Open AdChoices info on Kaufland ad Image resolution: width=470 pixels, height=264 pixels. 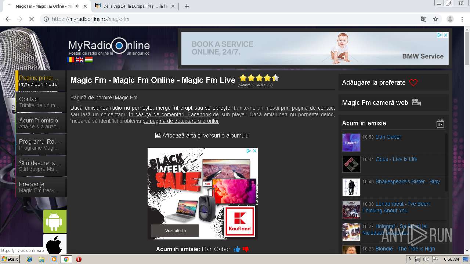tap(249, 151)
